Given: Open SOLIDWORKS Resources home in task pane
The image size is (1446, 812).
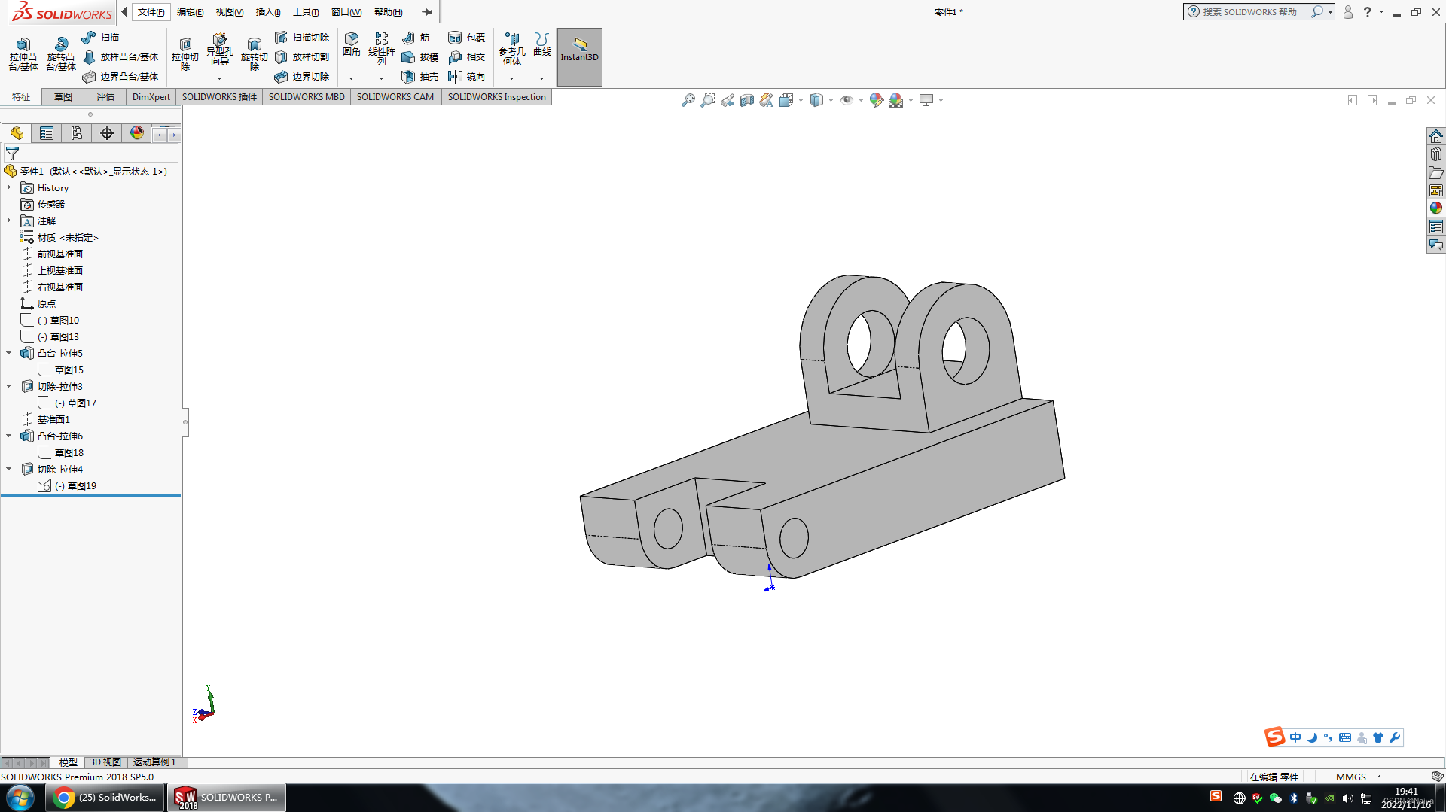Looking at the screenshot, I should 1436,136.
